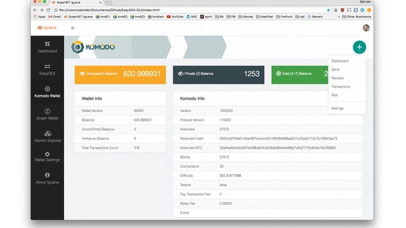
Task: Select Send in the dropdown menu
Action: click(335, 69)
